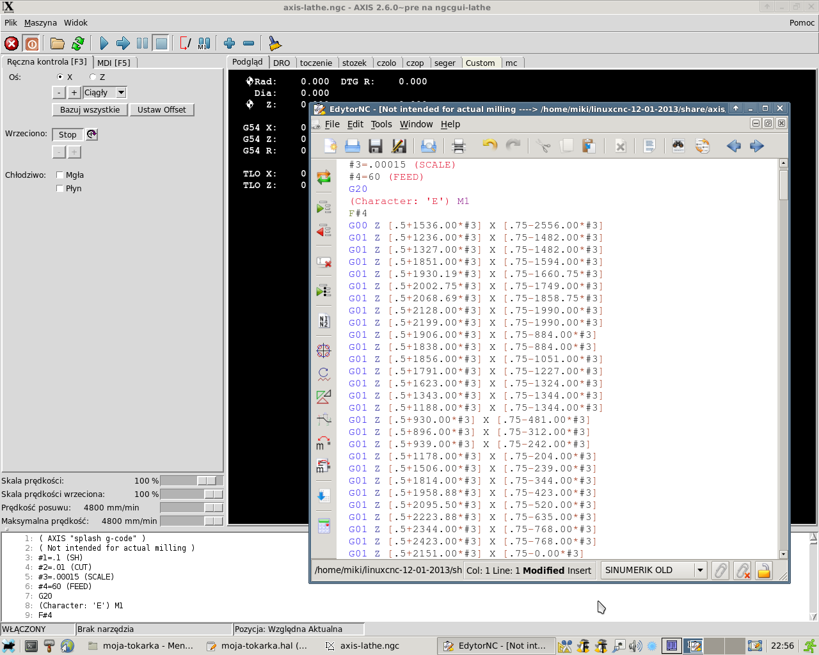
Task: Create a new file in EdytorNC
Action: (330, 146)
